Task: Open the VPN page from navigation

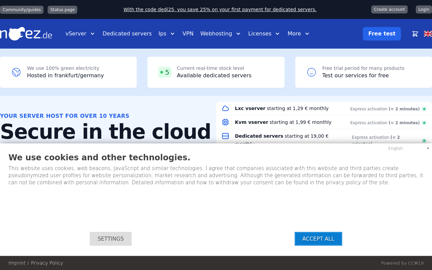Action: [188, 34]
